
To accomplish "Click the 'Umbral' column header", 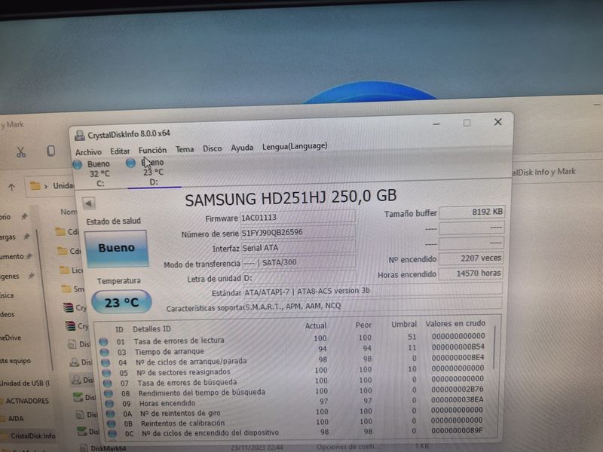I will (x=404, y=325).
